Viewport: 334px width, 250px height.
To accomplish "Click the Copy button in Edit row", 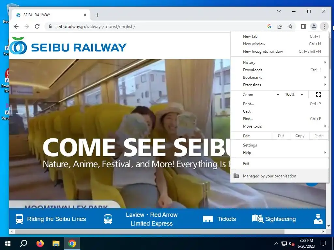I will click(300, 136).
